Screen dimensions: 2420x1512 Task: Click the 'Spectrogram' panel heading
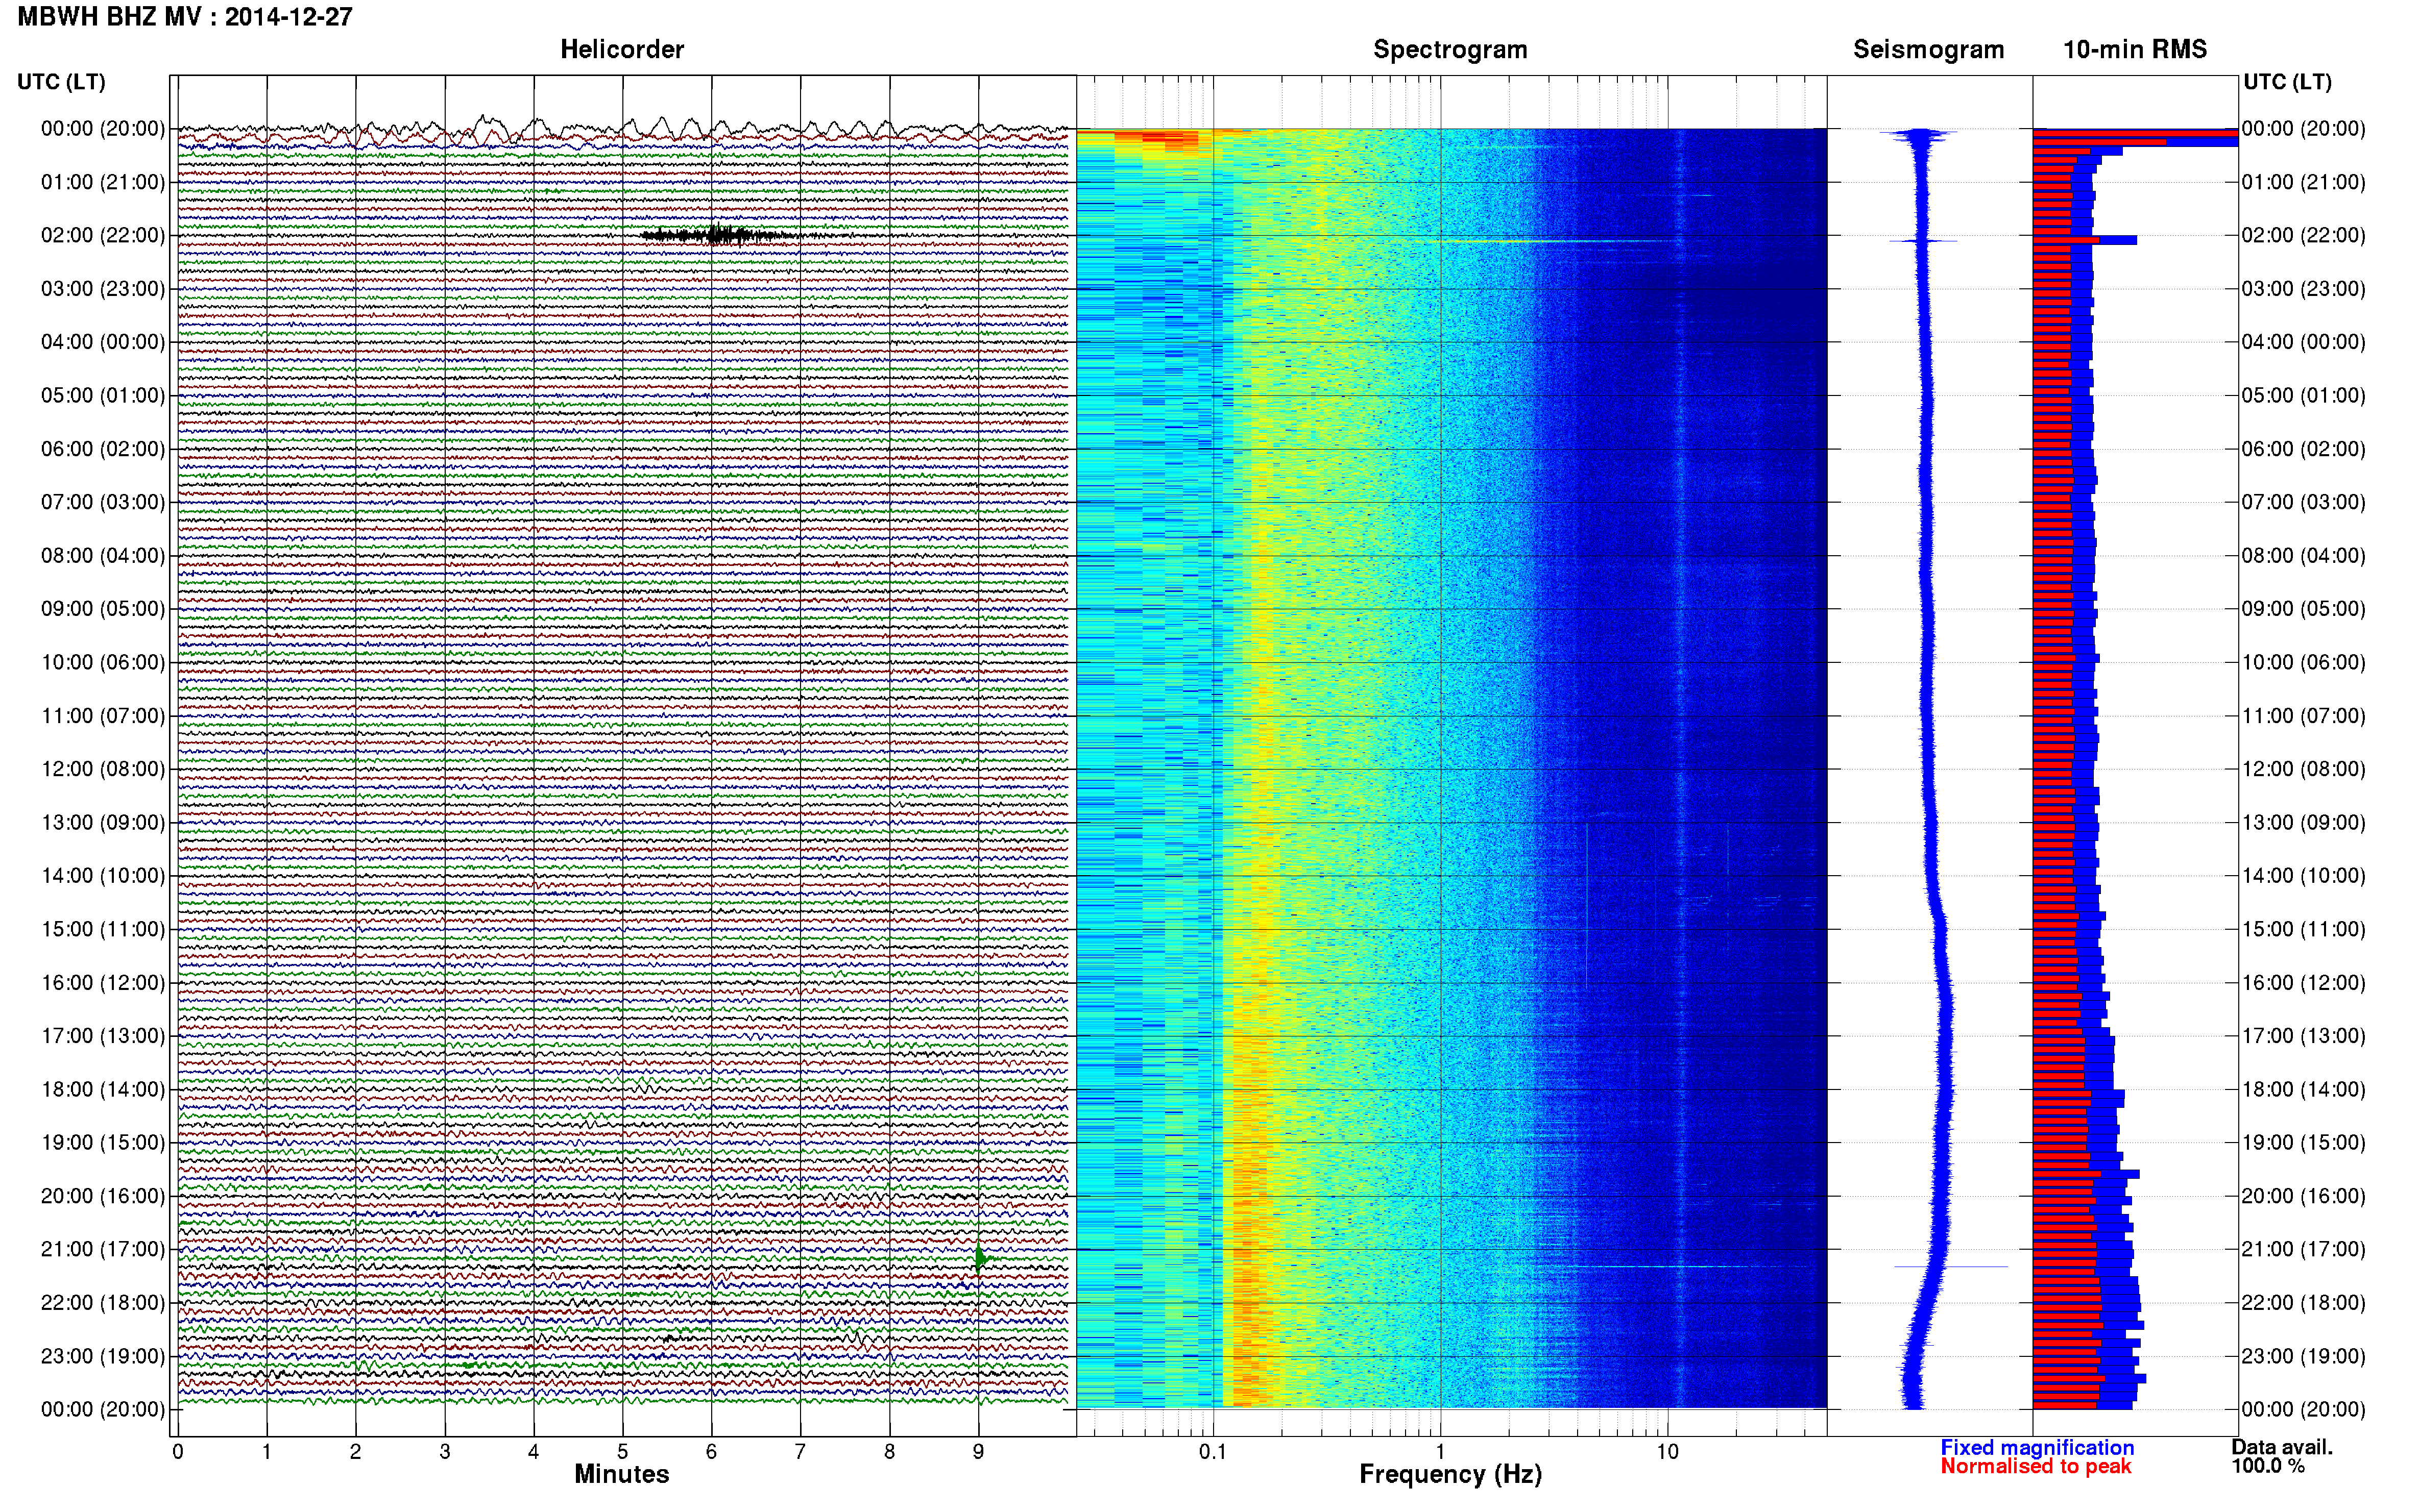pos(1449,49)
